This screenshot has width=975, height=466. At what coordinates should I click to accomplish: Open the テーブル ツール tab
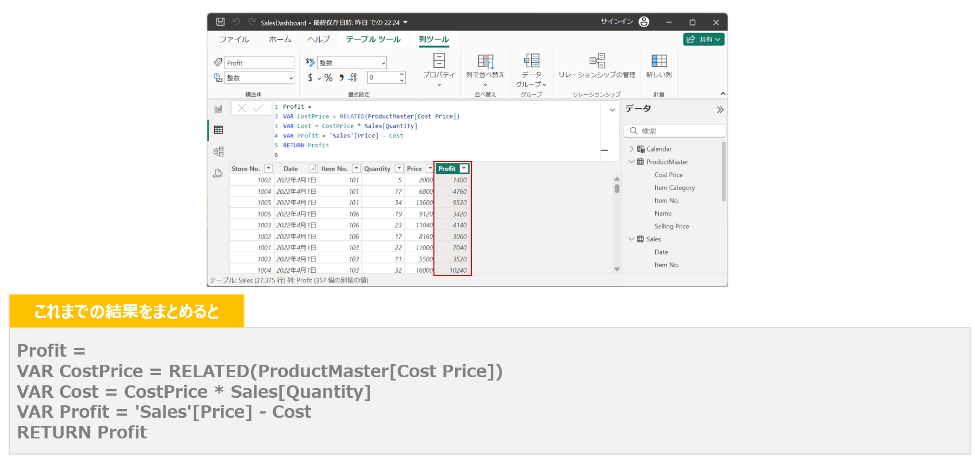[373, 40]
